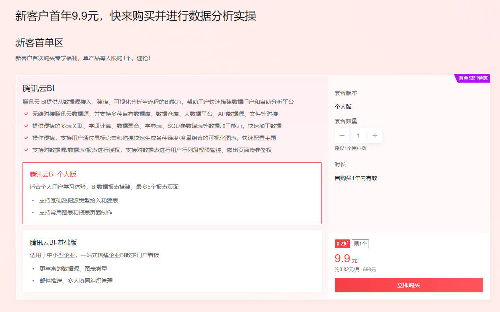Screen dimensions: 500x312
Task: Click the checkmark beside 无缝对接腾讯云数据源
Action: (26, 114)
